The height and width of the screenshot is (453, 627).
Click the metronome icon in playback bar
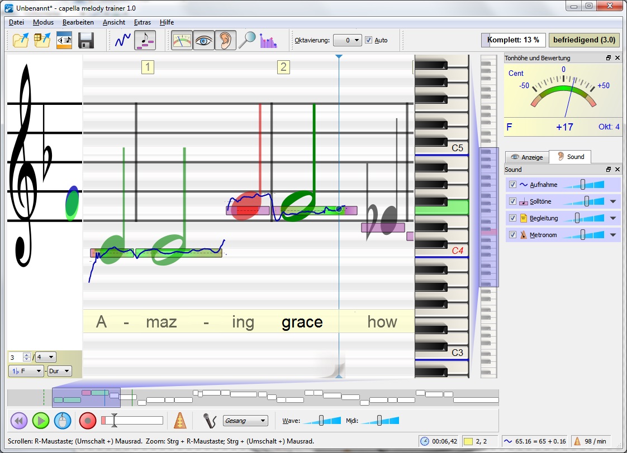[180, 421]
